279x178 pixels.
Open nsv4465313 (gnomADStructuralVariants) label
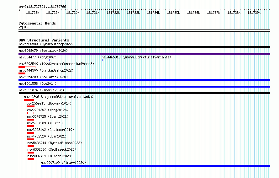136,57
